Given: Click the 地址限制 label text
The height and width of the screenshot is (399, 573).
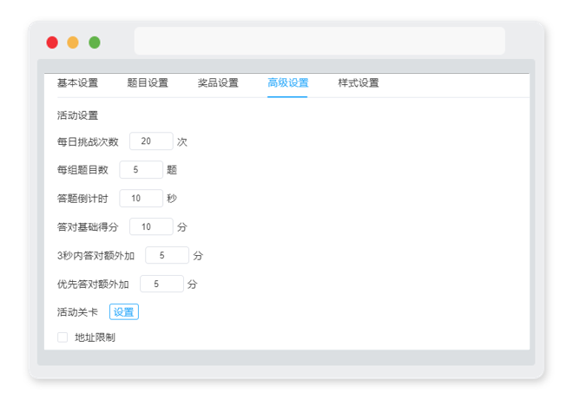Looking at the screenshot, I should (95, 337).
